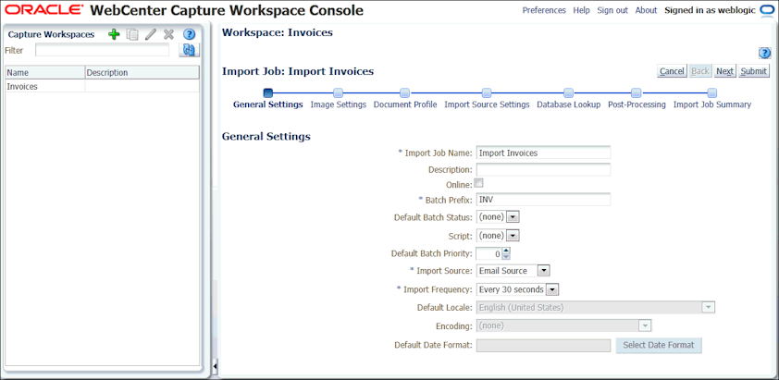
Task: Click the Filter text field
Action: click(x=103, y=50)
